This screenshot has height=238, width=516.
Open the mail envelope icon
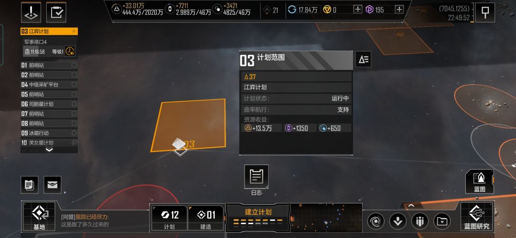(53, 184)
